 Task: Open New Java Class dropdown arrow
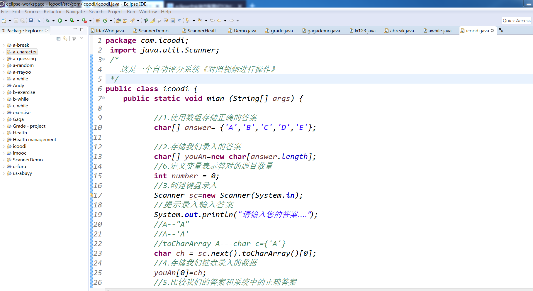tap(111, 21)
